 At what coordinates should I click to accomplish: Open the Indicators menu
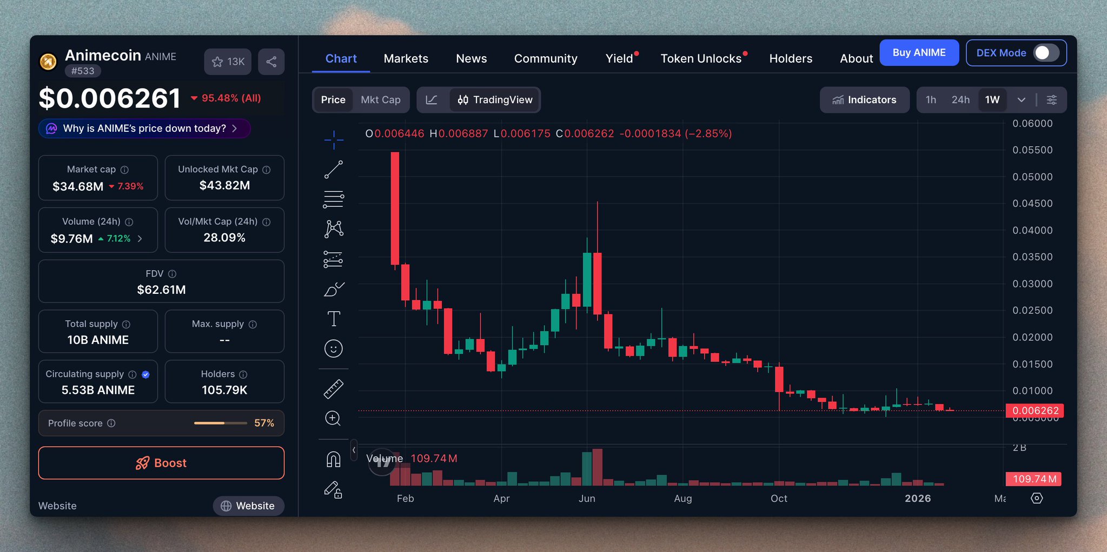coord(865,100)
